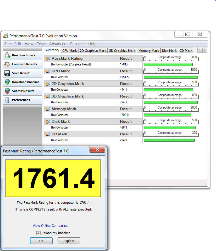Click the Run Benchmark stopwatch icon
216x251 pixels.
click(7, 55)
